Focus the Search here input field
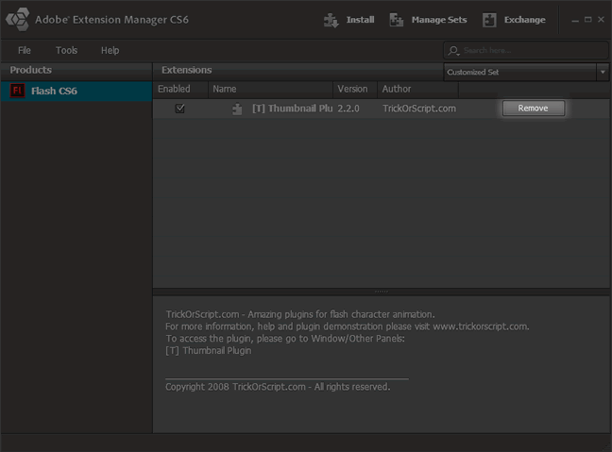Viewport: 612px width, 452px height. point(526,50)
